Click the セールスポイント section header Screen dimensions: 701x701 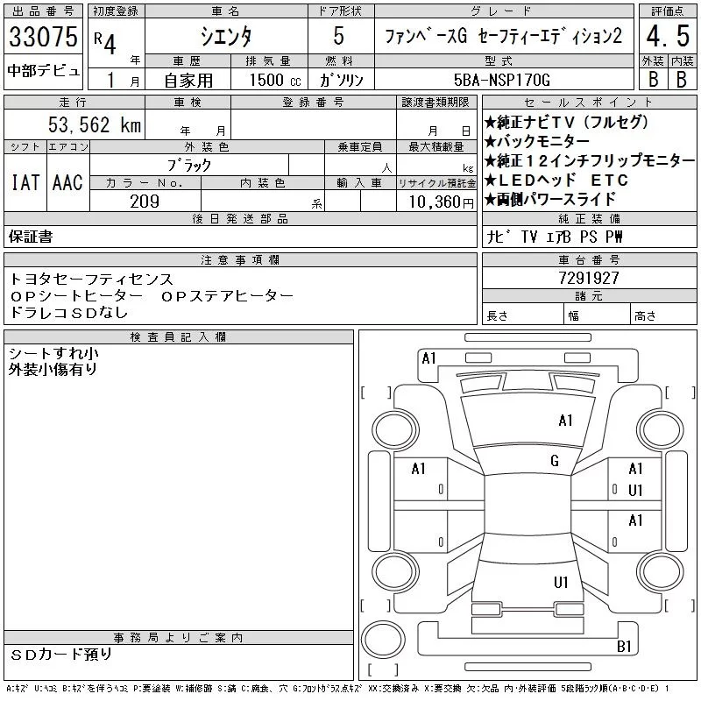(589, 103)
